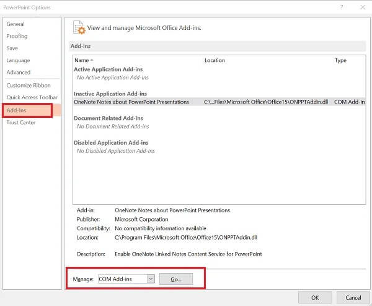Open the General options category

pos(16,24)
